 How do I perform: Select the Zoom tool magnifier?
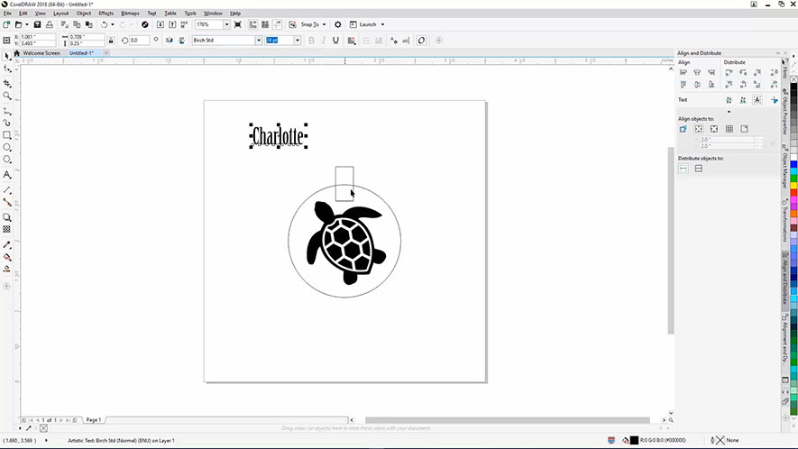pos(7,96)
